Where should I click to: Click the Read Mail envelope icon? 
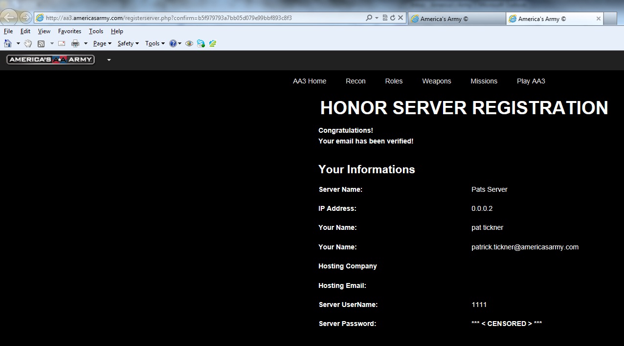click(x=62, y=43)
